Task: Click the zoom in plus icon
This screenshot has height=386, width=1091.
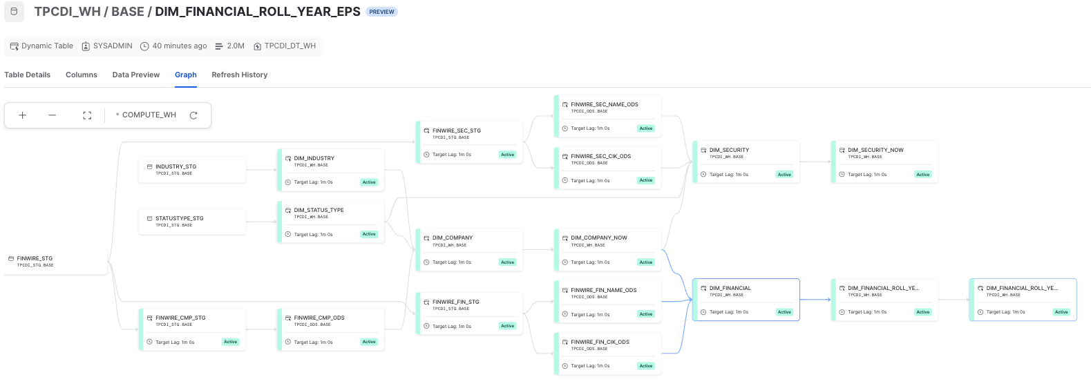Action: tap(23, 115)
